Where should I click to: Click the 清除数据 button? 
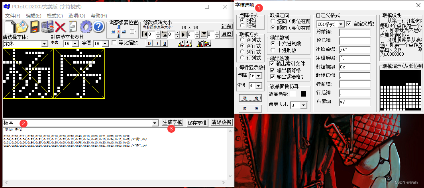[222, 122]
